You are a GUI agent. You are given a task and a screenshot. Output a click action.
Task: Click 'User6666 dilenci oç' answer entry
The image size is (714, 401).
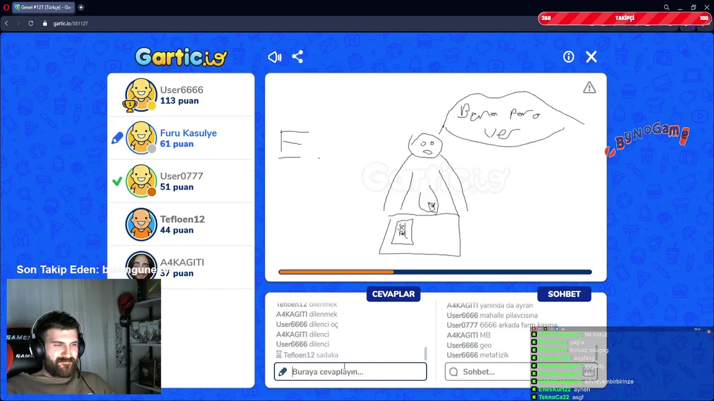pyautogui.click(x=307, y=324)
